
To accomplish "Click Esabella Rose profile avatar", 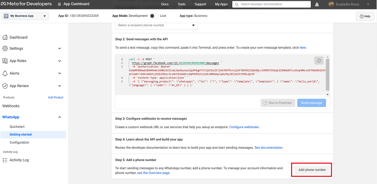I will pyautogui.click(x=331, y=5).
